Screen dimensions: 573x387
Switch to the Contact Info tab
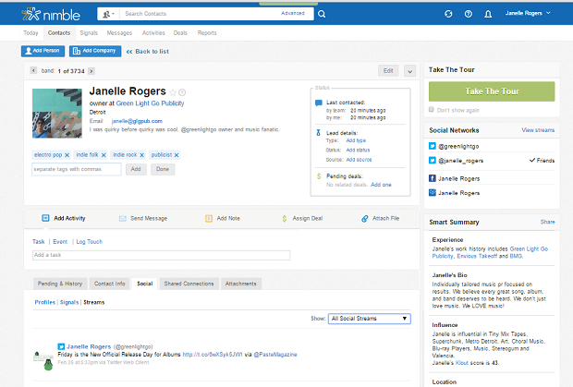click(110, 284)
